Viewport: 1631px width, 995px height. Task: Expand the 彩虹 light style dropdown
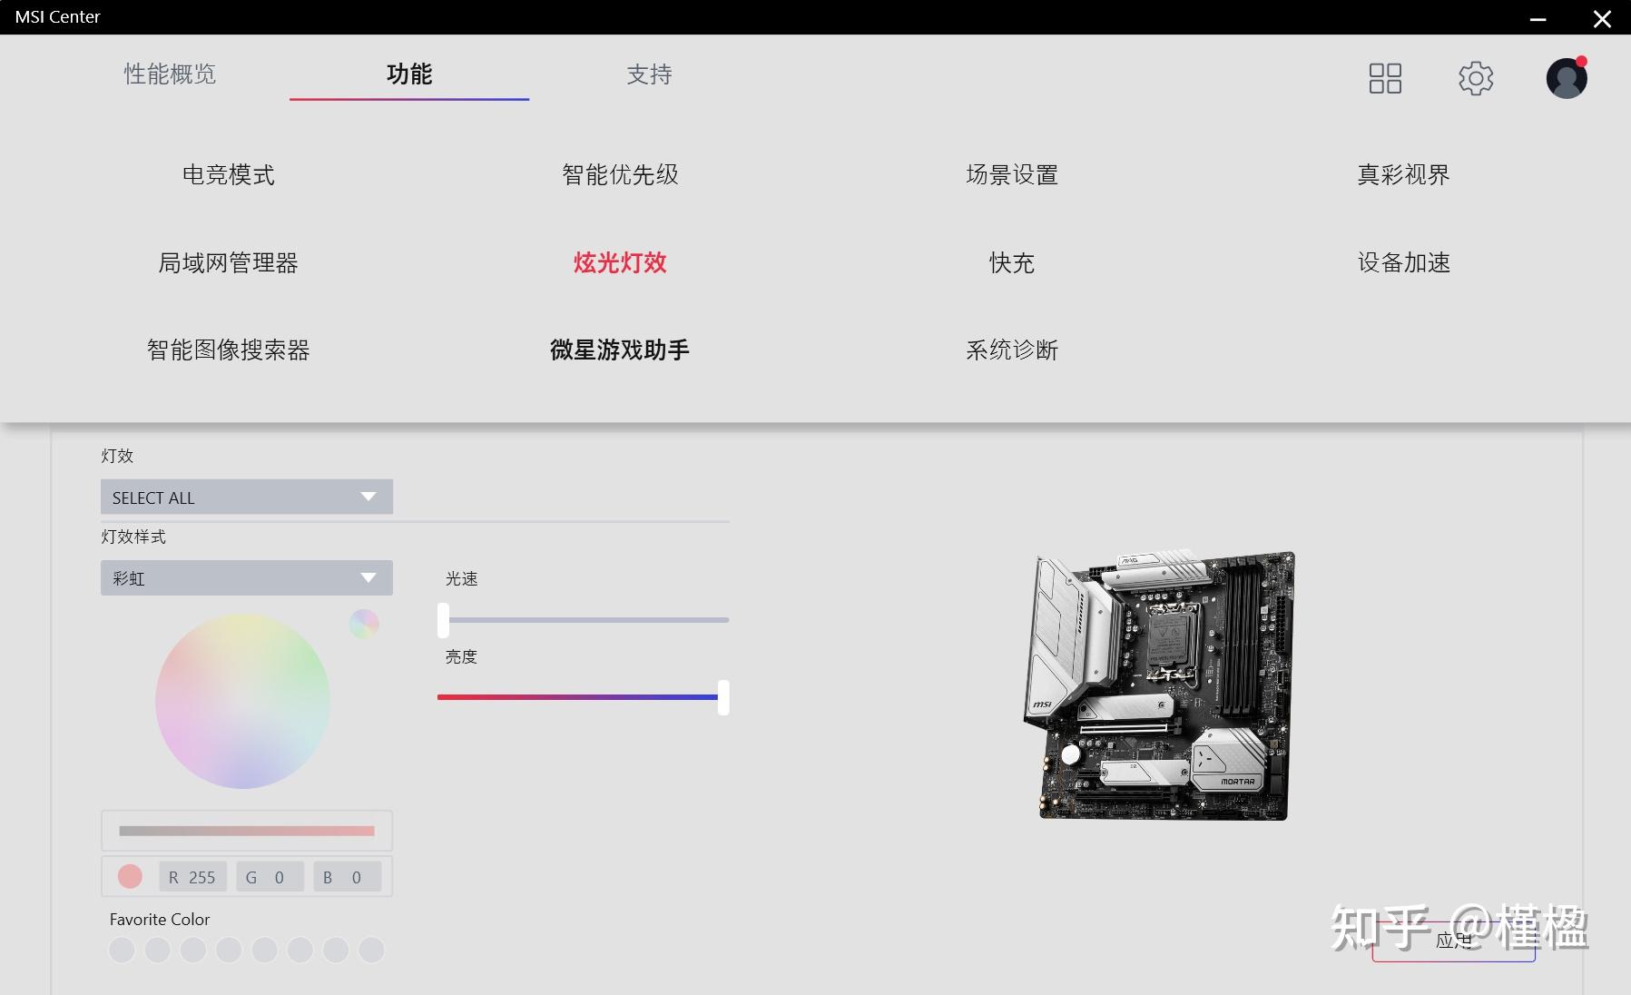click(x=247, y=577)
